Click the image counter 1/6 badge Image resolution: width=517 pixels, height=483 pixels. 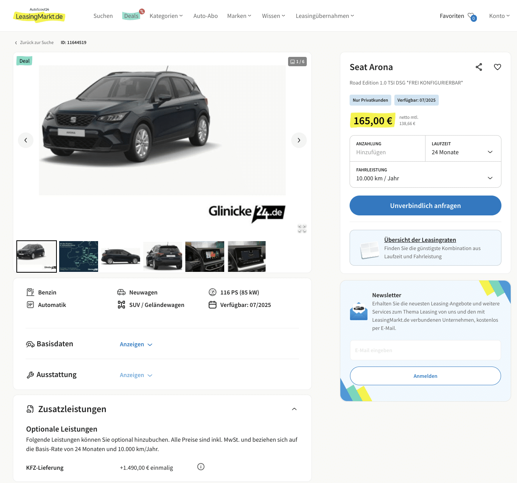(x=297, y=62)
